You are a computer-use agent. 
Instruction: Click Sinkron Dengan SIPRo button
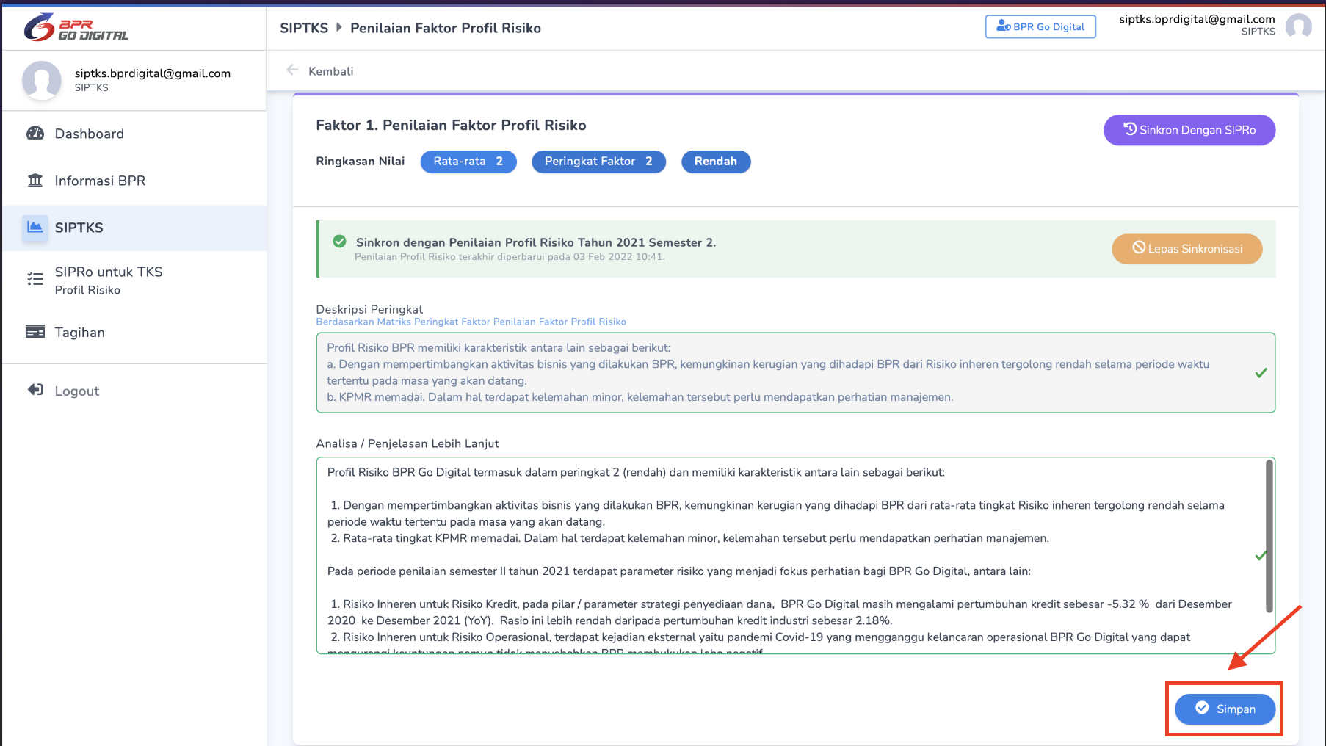tap(1189, 130)
